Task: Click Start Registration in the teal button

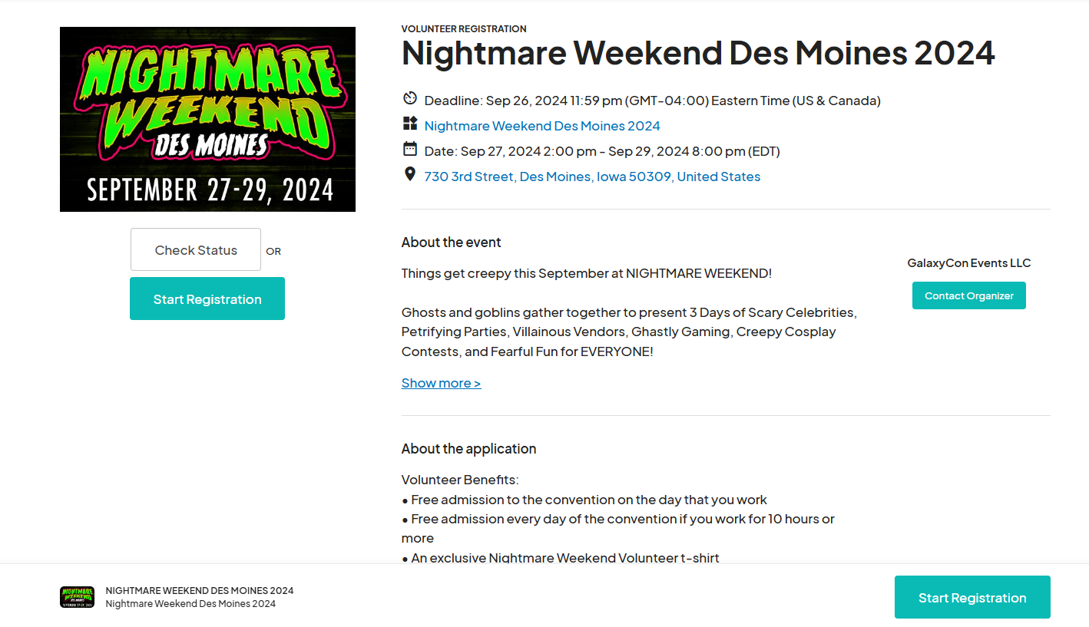Action: (x=207, y=299)
